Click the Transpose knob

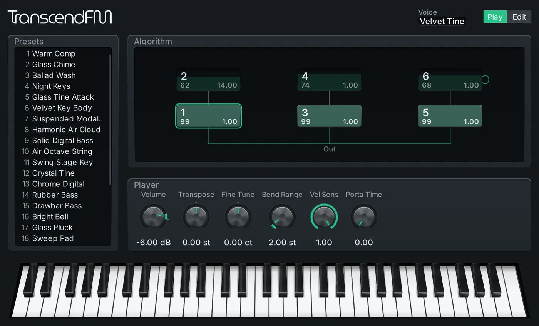click(x=196, y=217)
